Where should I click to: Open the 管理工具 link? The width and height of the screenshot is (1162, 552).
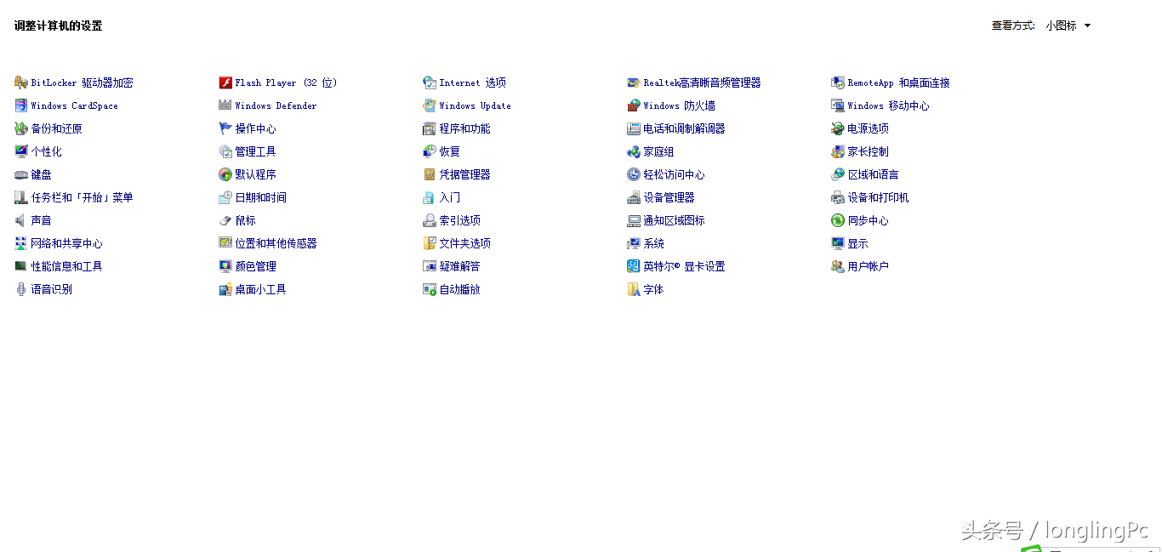click(x=255, y=151)
